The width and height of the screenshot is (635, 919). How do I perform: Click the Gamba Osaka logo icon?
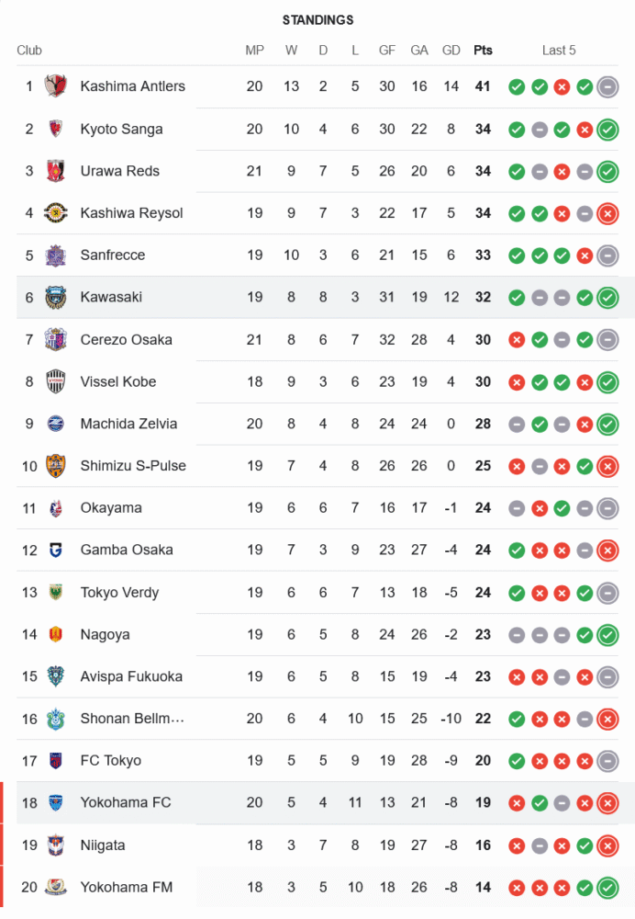click(x=56, y=550)
